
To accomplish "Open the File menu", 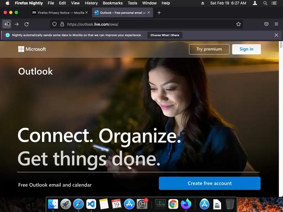I will 51,3.
